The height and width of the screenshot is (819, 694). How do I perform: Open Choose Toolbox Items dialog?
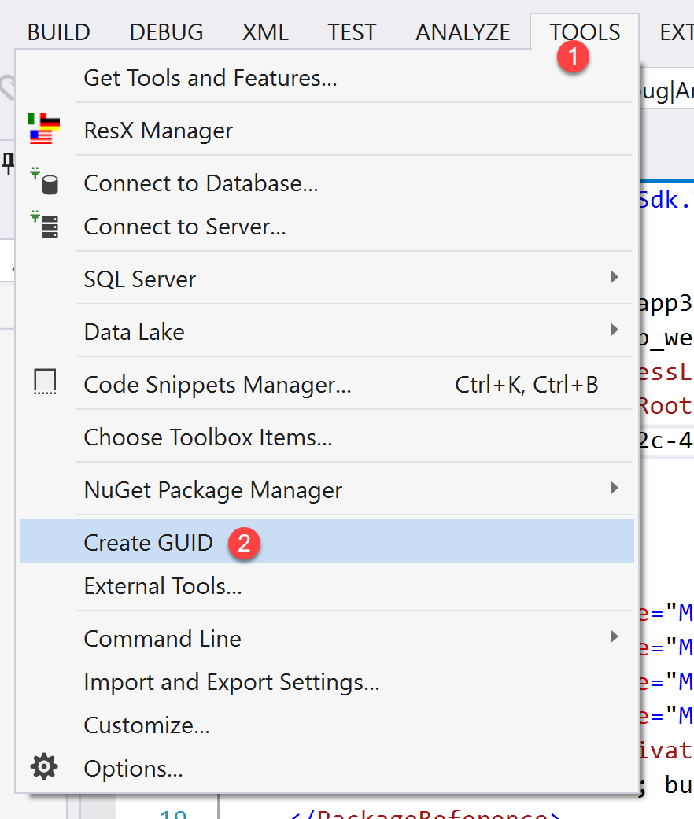[x=208, y=437]
